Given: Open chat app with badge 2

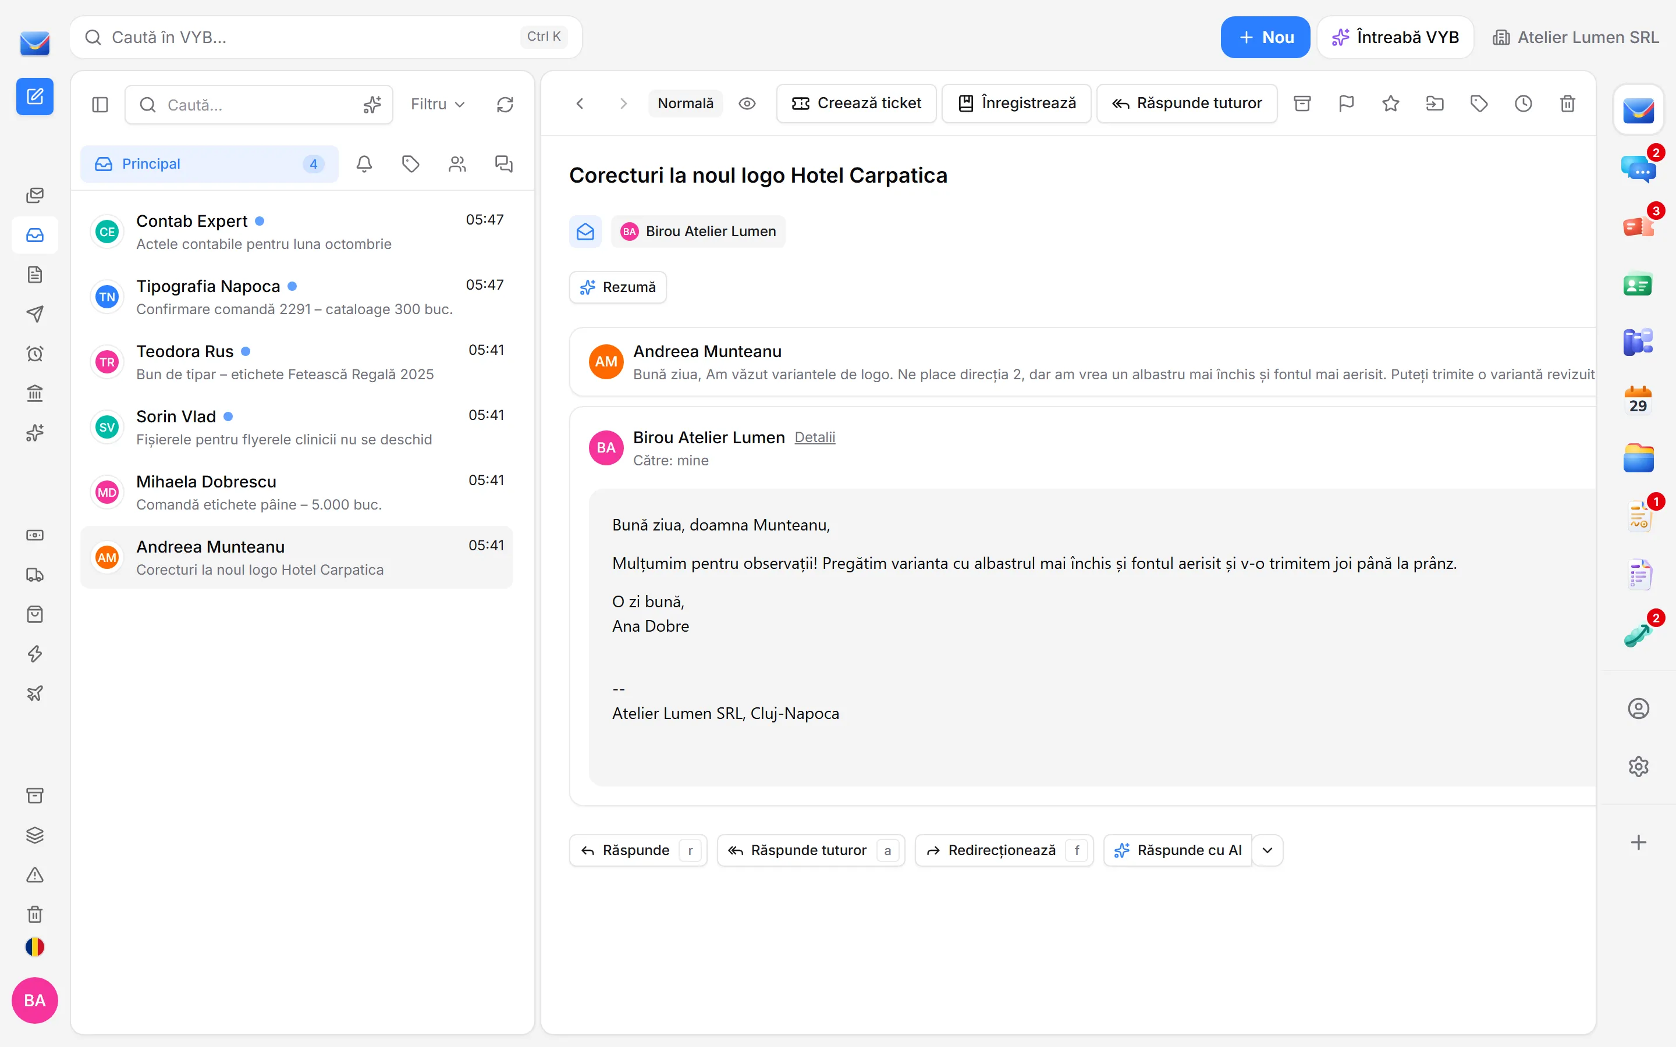Looking at the screenshot, I should (x=1639, y=168).
